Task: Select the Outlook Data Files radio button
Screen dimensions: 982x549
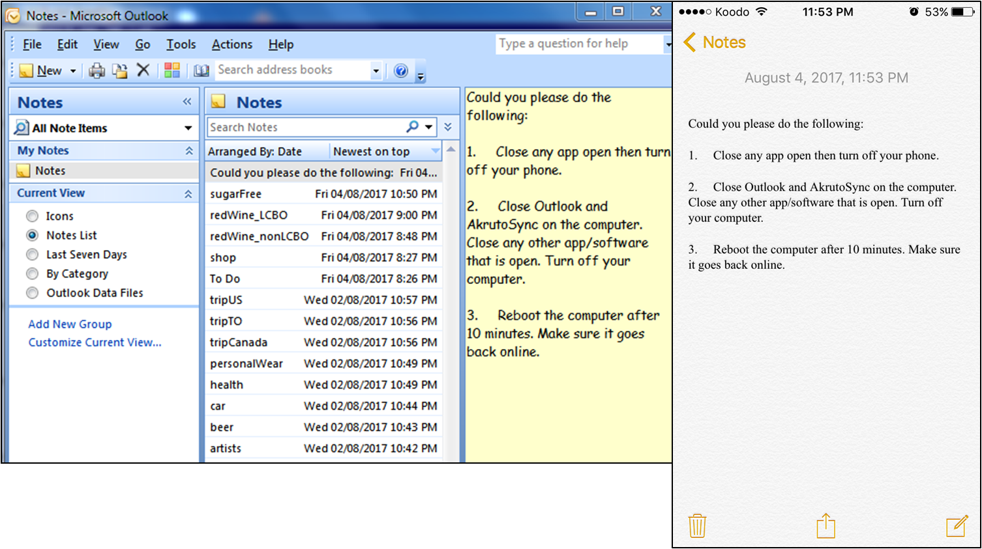Action: click(32, 293)
